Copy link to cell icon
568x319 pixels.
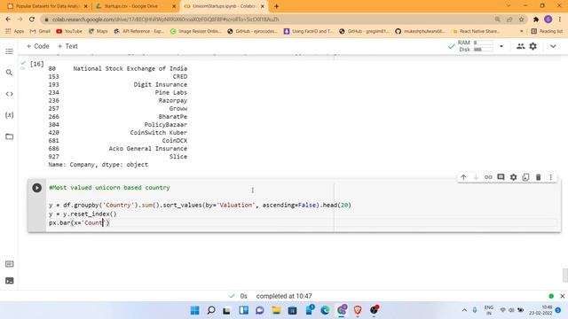click(488, 177)
